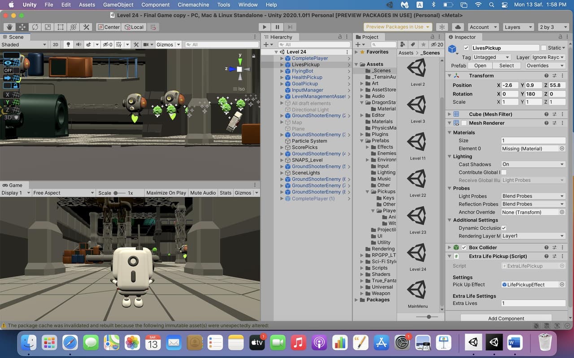
Task: Toggle Pivot Center button
Action: click(x=109, y=27)
